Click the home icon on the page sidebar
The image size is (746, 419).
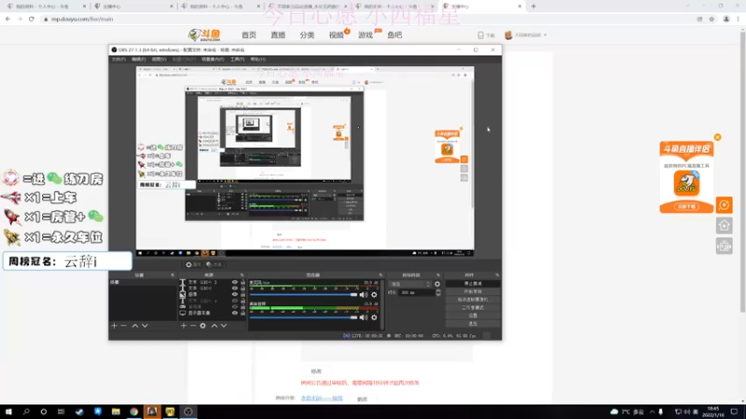[725, 225]
